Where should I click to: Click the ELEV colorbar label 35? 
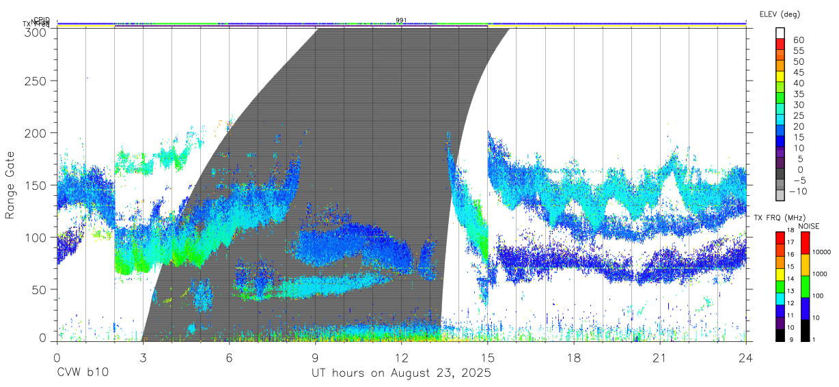[798, 94]
